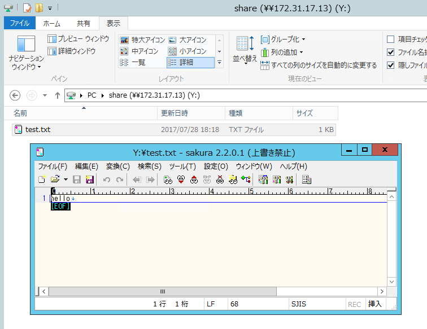Open sakura Settings (設定(O)) menu

[x=216, y=166]
